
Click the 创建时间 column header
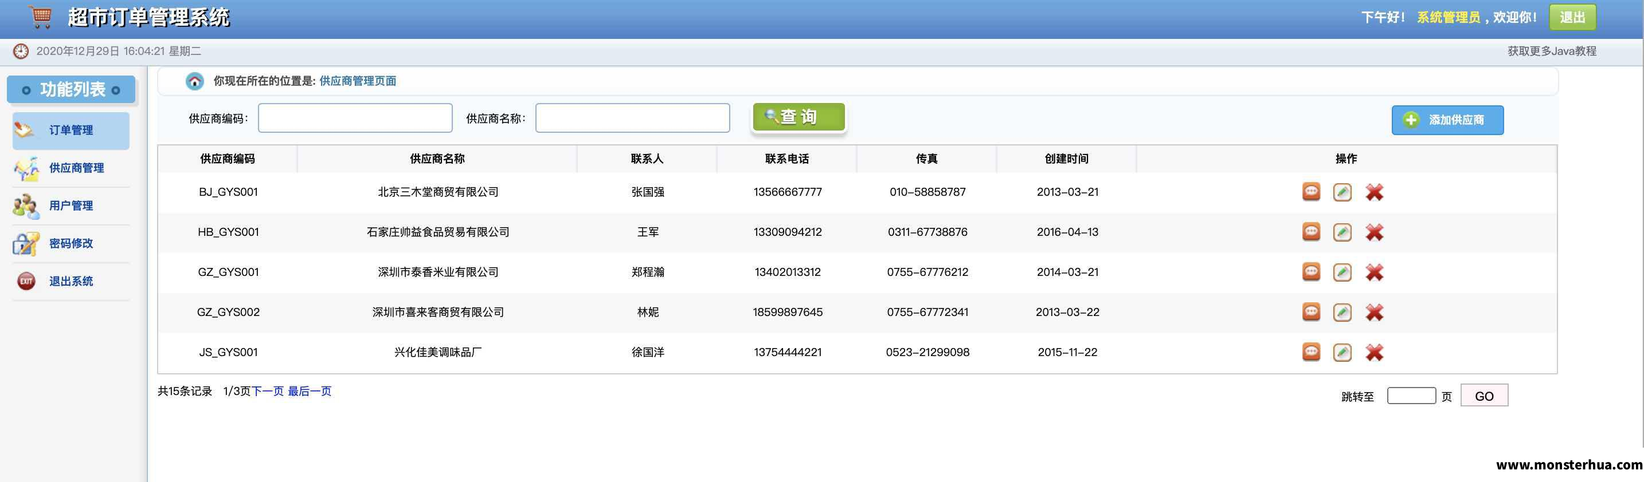1066,159
